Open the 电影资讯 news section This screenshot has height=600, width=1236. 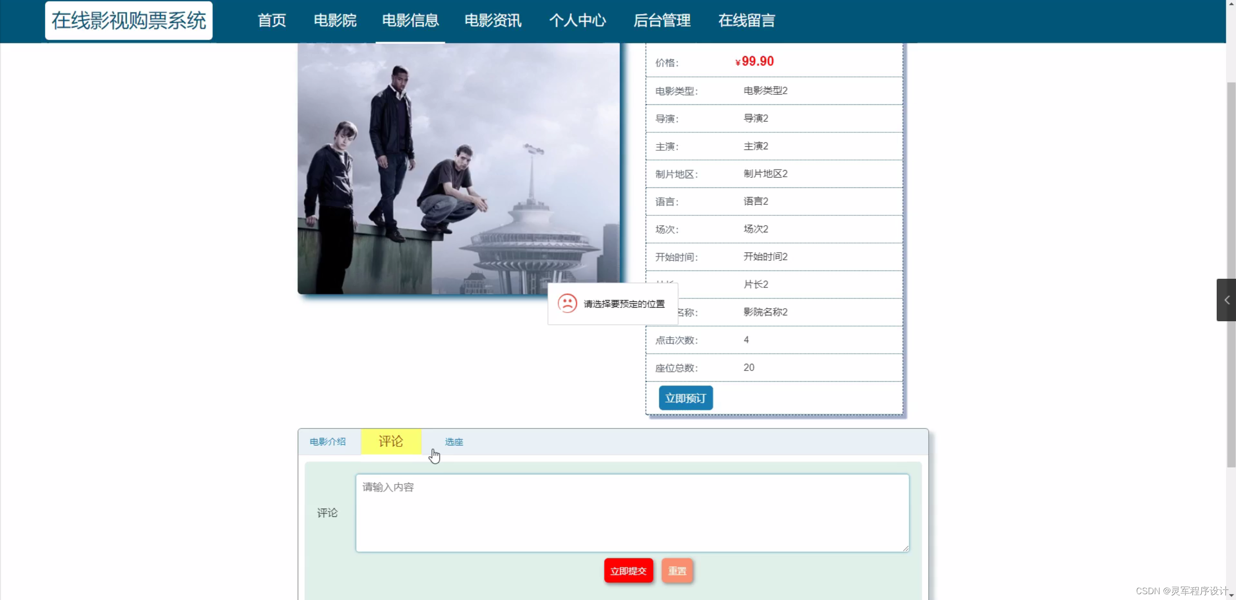coord(492,20)
